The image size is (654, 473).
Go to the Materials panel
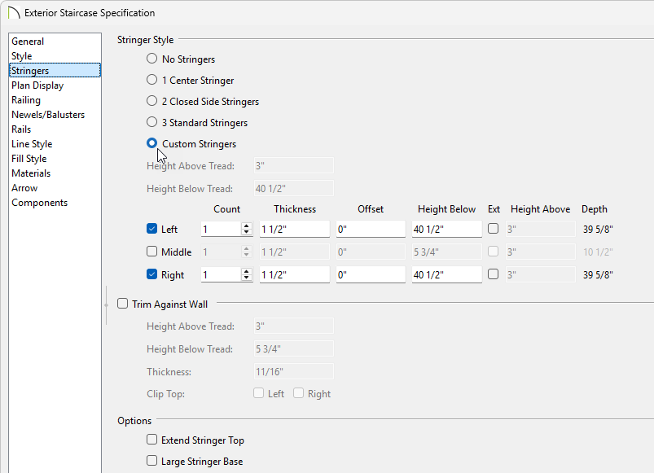click(31, 173)
